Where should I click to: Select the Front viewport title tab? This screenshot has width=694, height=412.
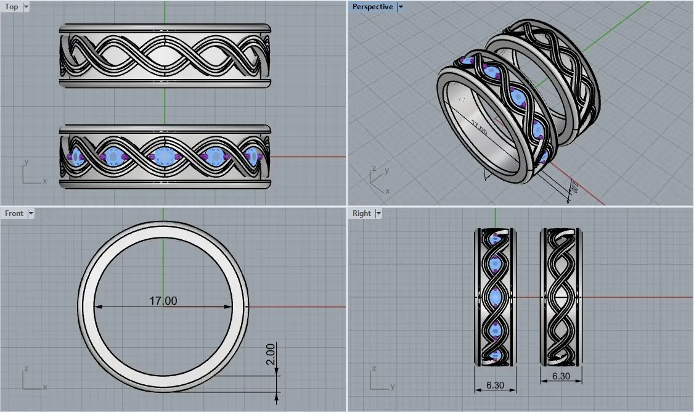point(14,213)
